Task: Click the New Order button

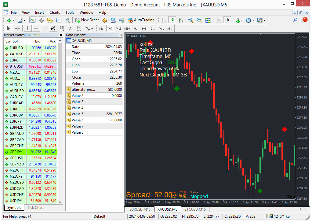Action: tap(87, 20)
